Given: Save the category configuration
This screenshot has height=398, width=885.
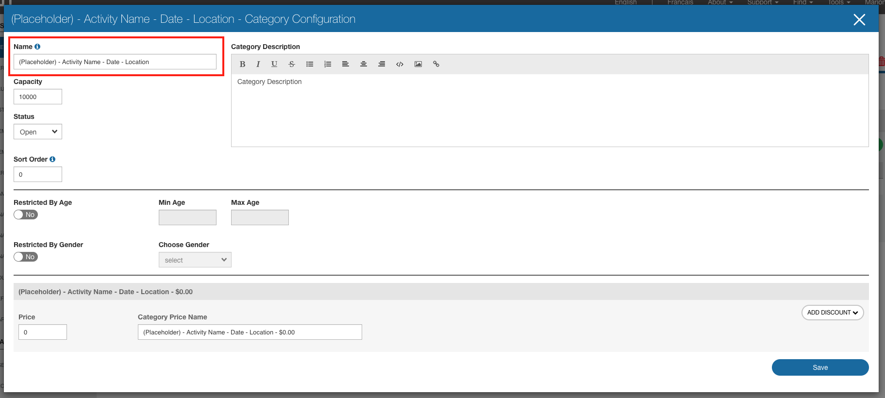Looking at the screenshot, I should [820, 367].
